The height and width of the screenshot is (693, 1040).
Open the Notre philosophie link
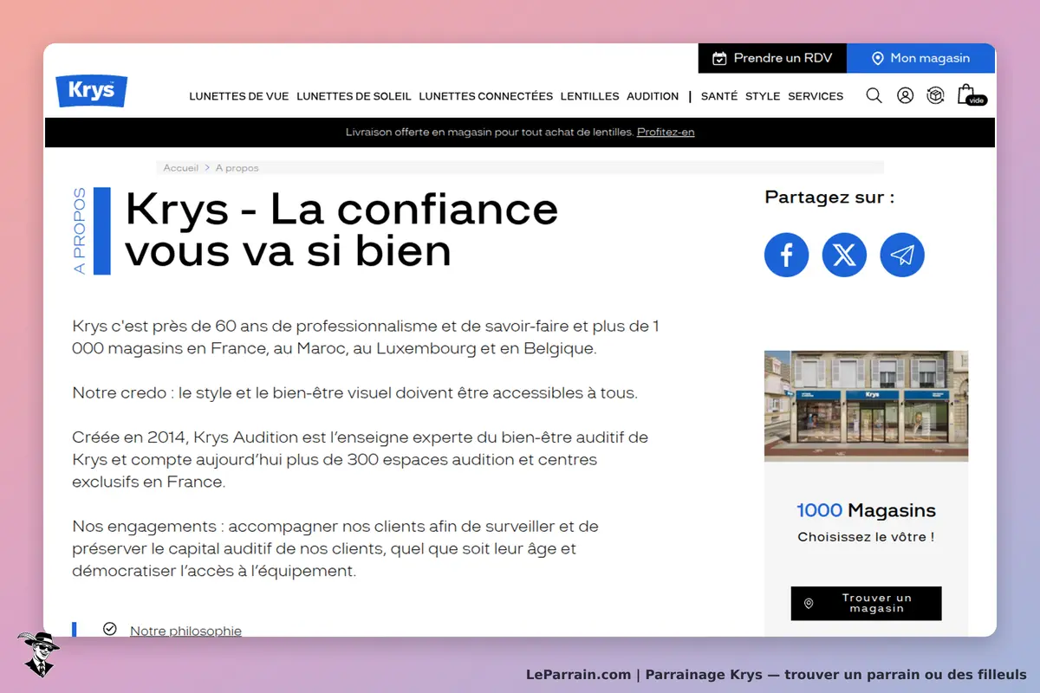[185, 631]
